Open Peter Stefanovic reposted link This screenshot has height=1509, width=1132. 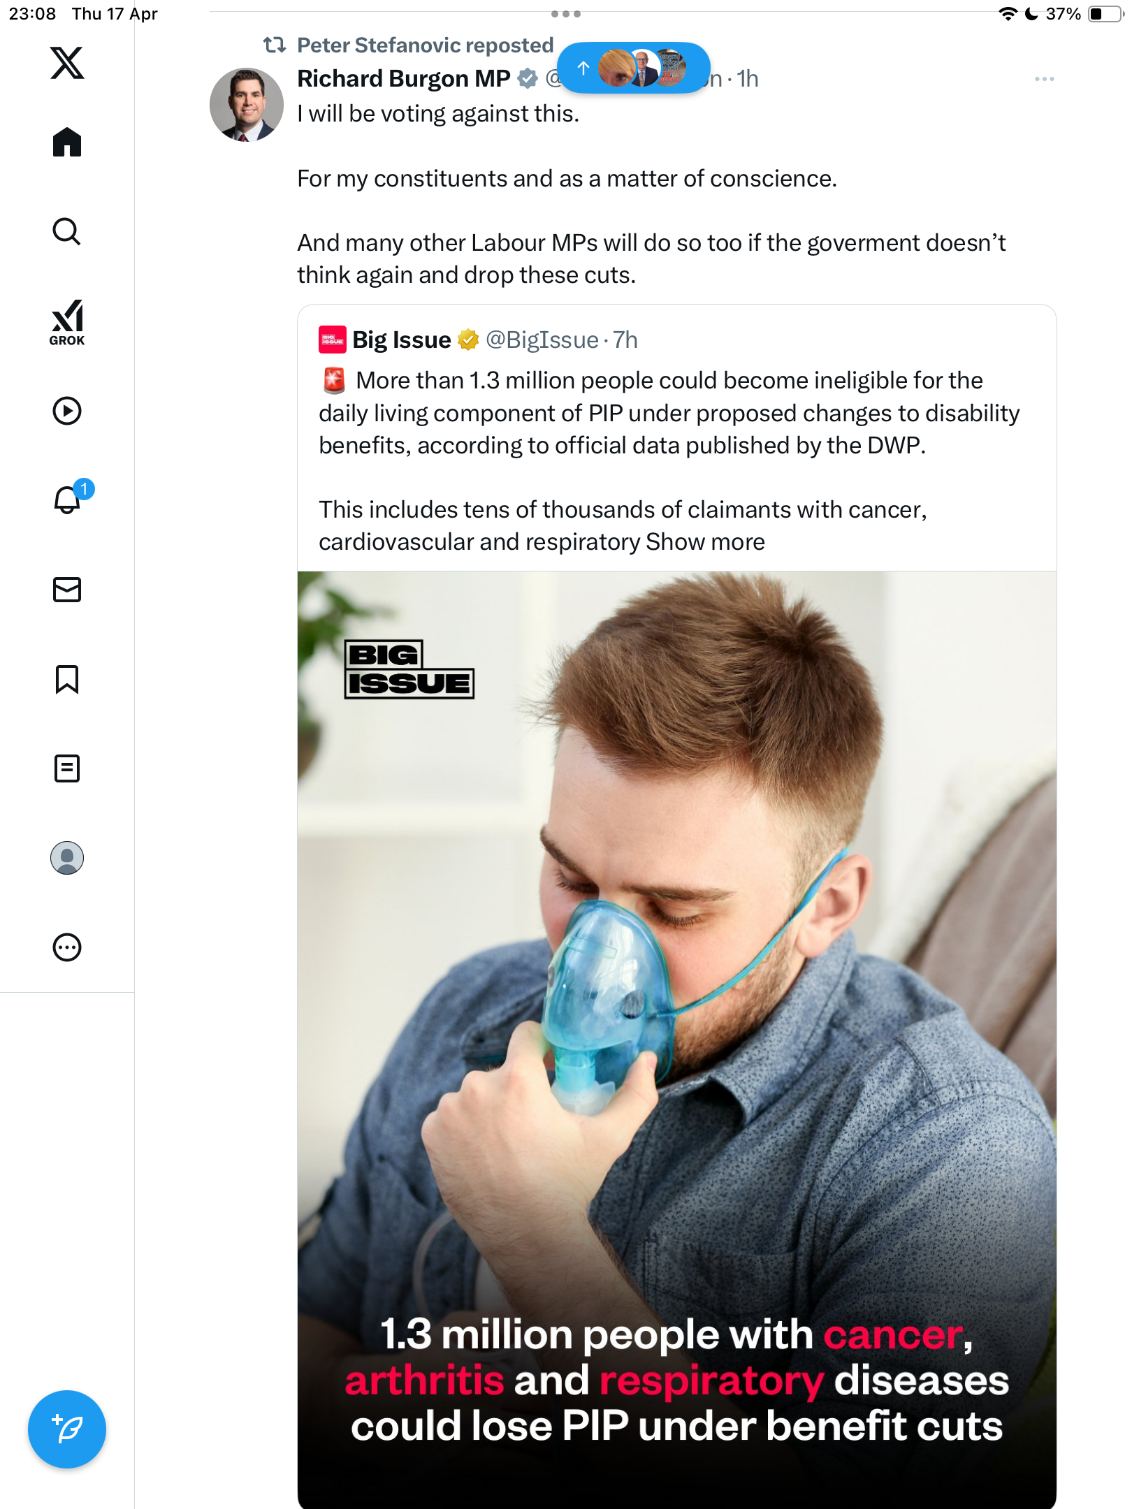pyautogui.click(x=425, y=45)
